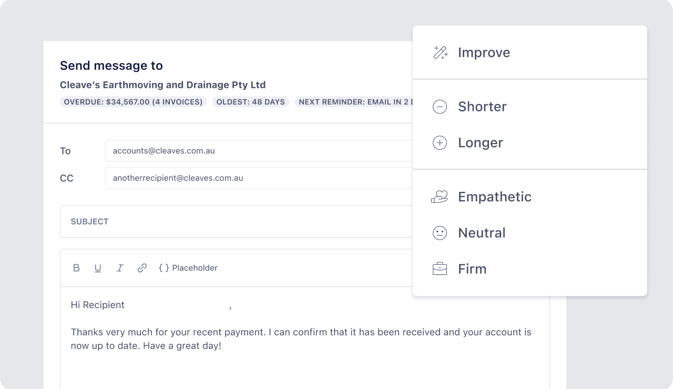Toggle underline formatting
The image size is (673, 389).
pos(98,268)
